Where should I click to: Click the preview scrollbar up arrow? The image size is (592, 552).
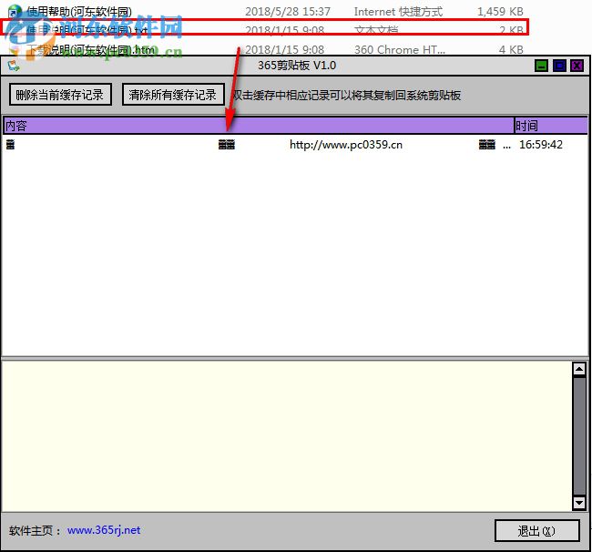tap(579, 369)
